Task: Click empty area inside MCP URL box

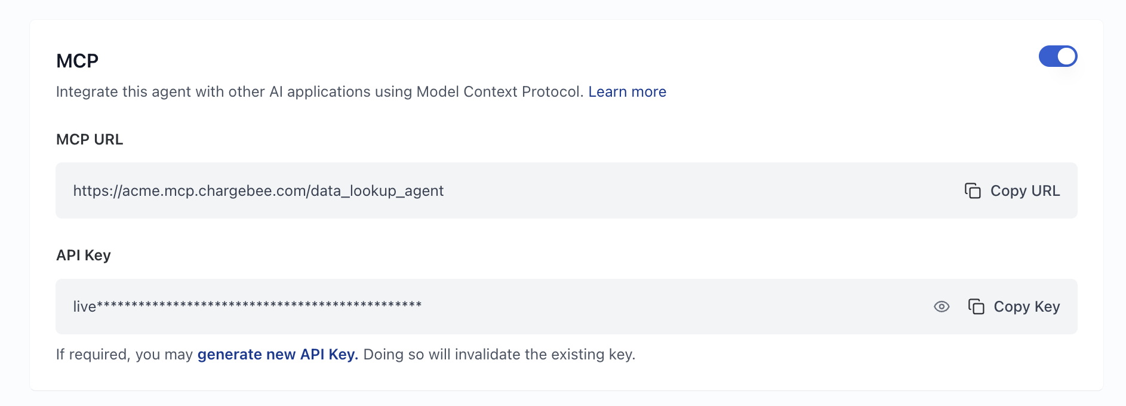Action: pos(687,190)
